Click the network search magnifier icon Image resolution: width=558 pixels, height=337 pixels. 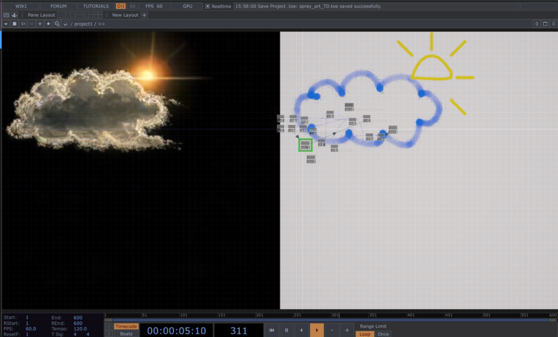coord(57,24)
